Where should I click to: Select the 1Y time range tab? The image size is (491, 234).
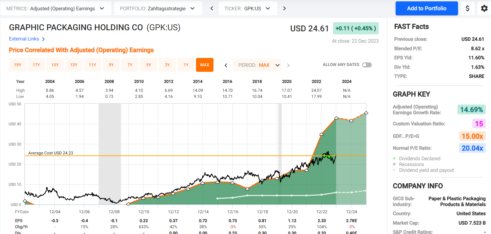click(186, 65)
